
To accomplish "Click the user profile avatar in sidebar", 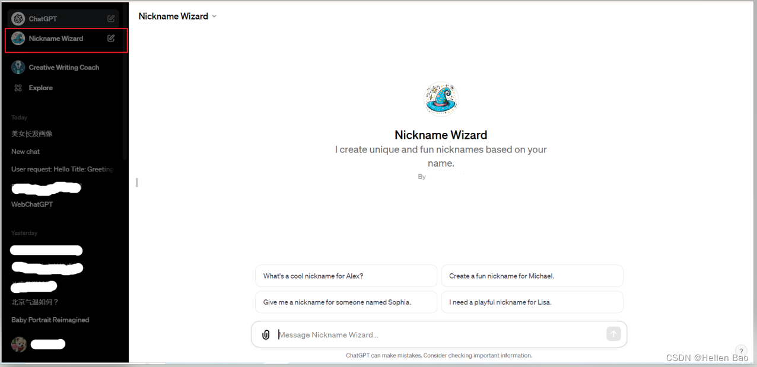I will (x=18, y=344).
